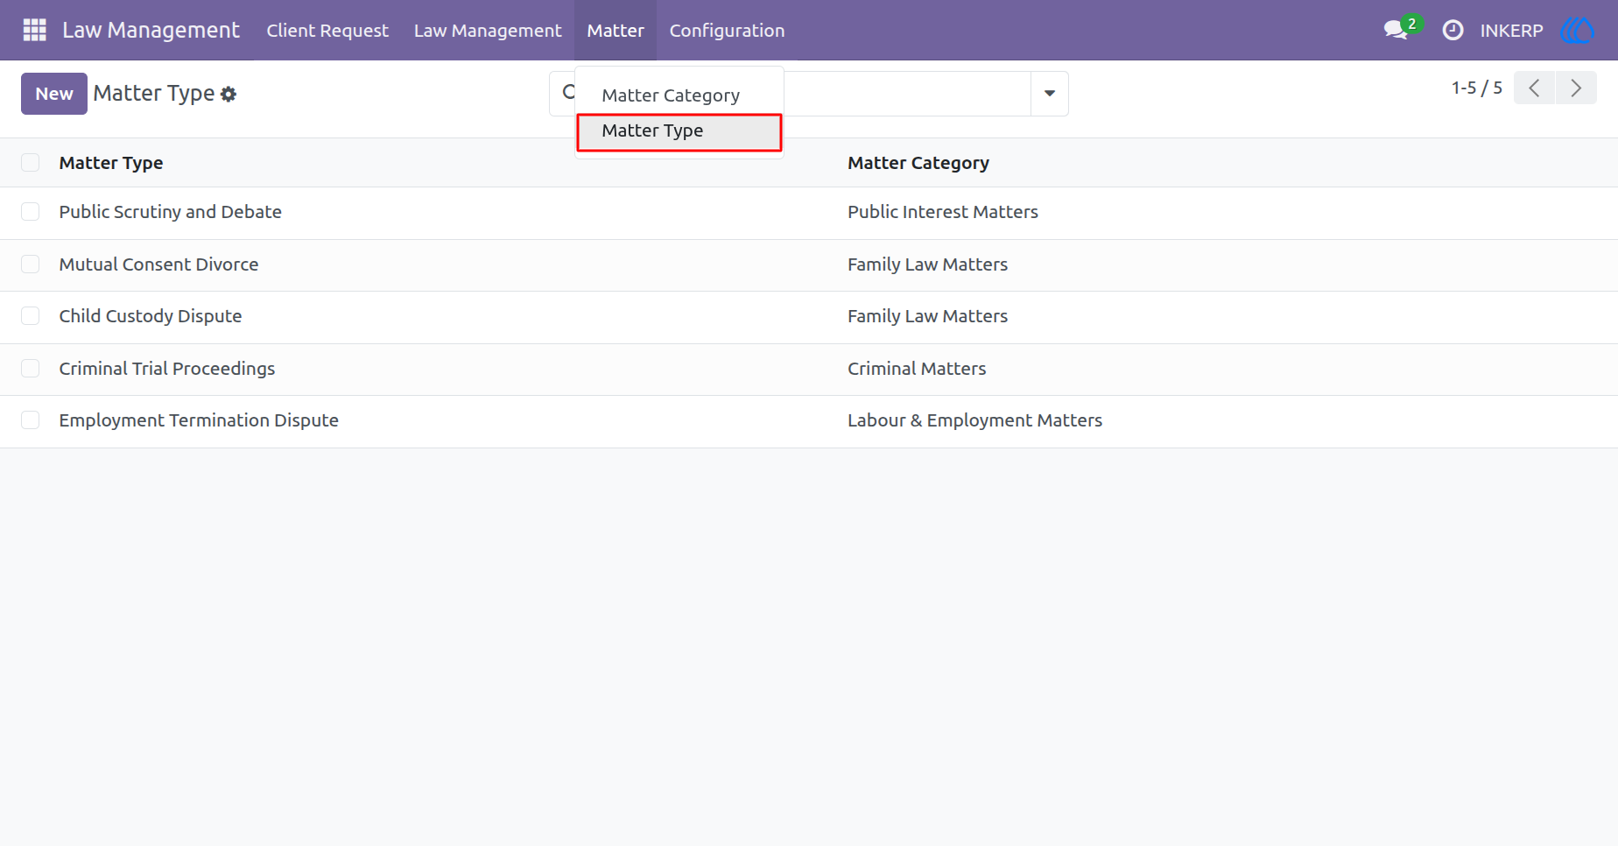The image size is (1618, 846).
Task: Open the Client Request menu
Action: [327, 30]
